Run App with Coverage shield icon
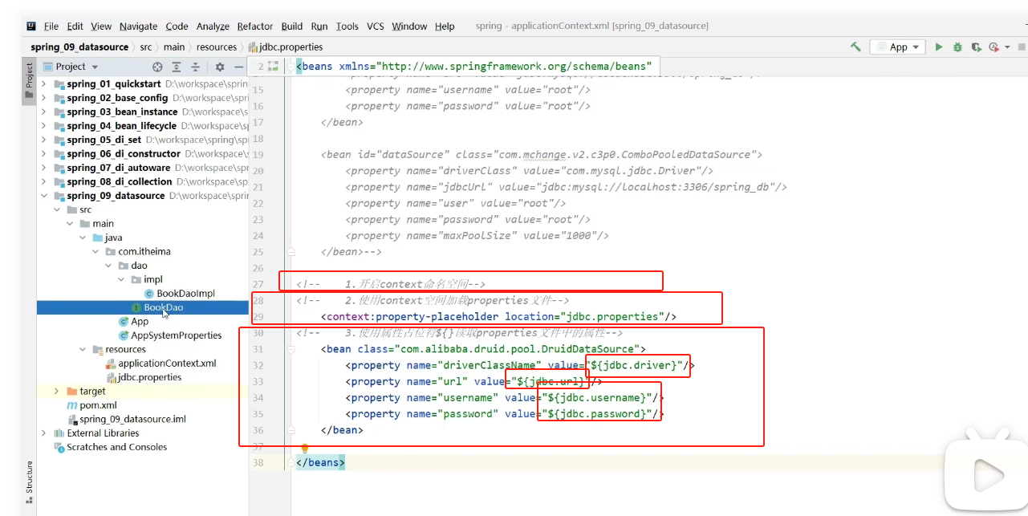Screen dimensions: 1028x516 976,47
